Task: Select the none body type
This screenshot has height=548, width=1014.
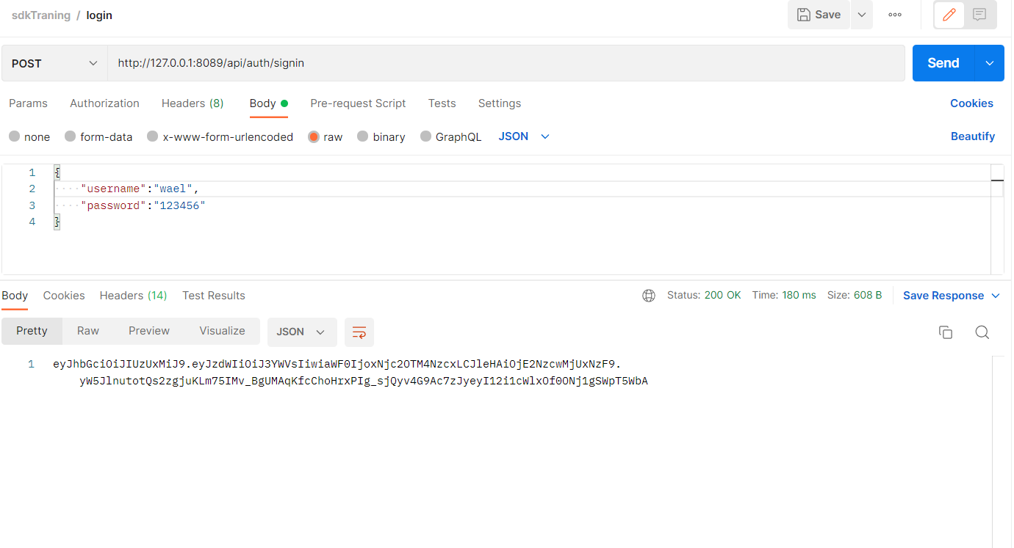Action: (x=29, y=136)
